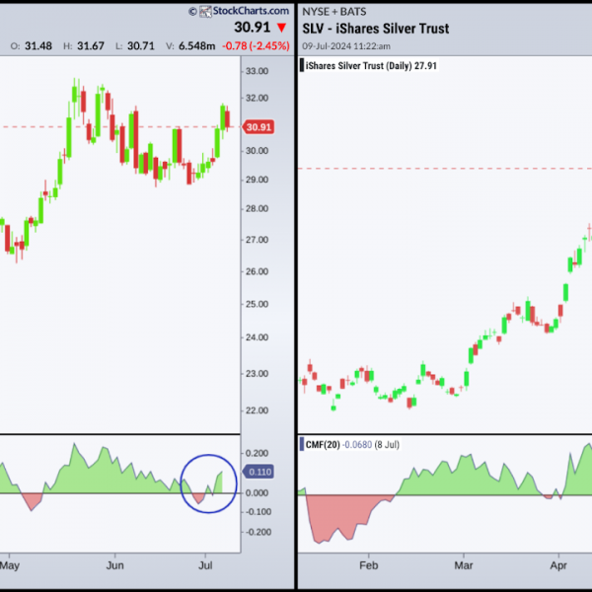
Task: Click the red 30.91 price axis tag
Action: pos(258,127)
